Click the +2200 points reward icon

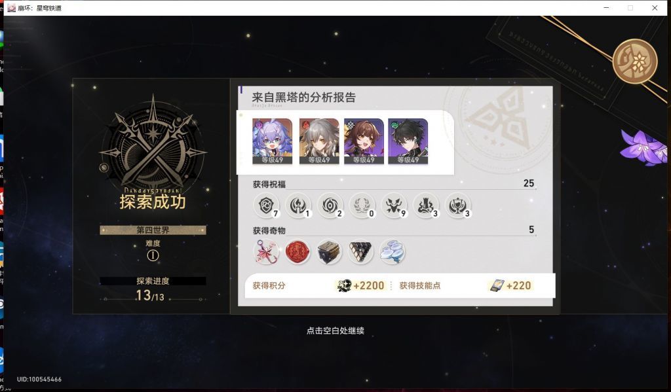344,285
